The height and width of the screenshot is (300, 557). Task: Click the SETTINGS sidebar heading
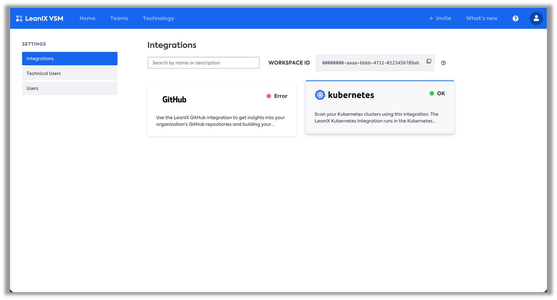[34, 44]
